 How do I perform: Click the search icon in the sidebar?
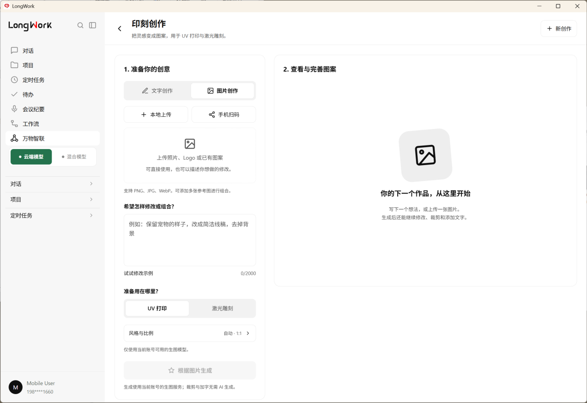tap(80, 25)
